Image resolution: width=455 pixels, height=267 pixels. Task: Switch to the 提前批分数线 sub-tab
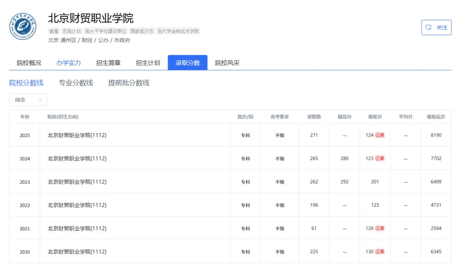click(129, 83)
